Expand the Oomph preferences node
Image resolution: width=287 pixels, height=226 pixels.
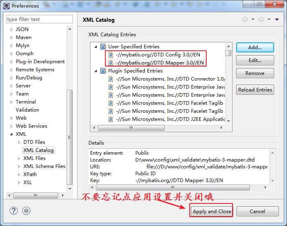click(x=12, y=54)
